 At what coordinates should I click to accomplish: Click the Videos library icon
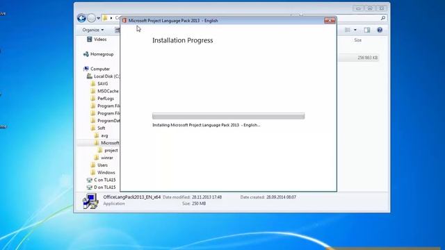tap(90, 39)
